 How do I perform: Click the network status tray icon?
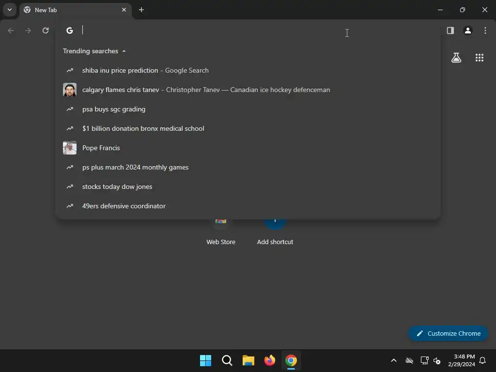[424, 360]
